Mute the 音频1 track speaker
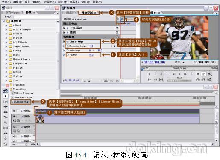Viewport: 220px width, 160px height. coord(14,127)
